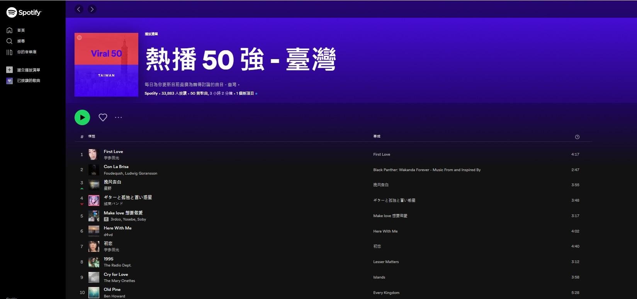The image size is (637, 299).
Task: Click the Create Playlist plus icon
Action: click(10, 70)
